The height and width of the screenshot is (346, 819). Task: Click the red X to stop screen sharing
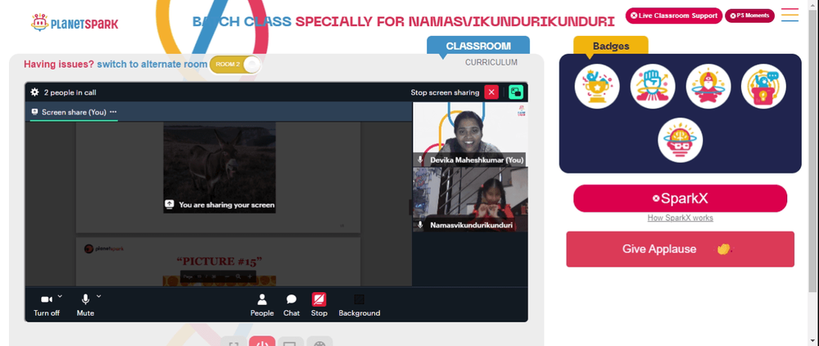[491, 92]
